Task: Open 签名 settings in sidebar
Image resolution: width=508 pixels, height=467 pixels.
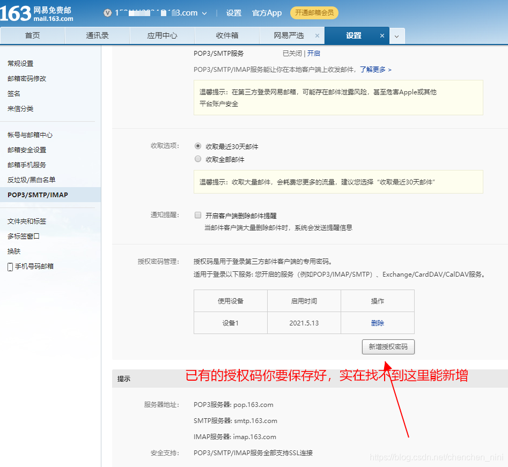Action: click(x=14, y=94)
